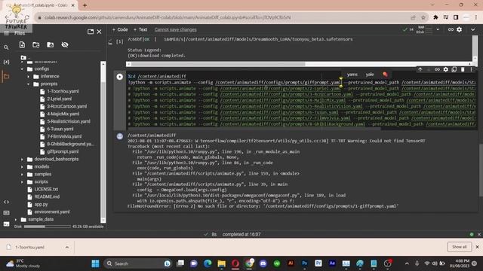Upload a file to session storage
The height and width of the screenshot is (271, 483).
(x=22, y=45)
